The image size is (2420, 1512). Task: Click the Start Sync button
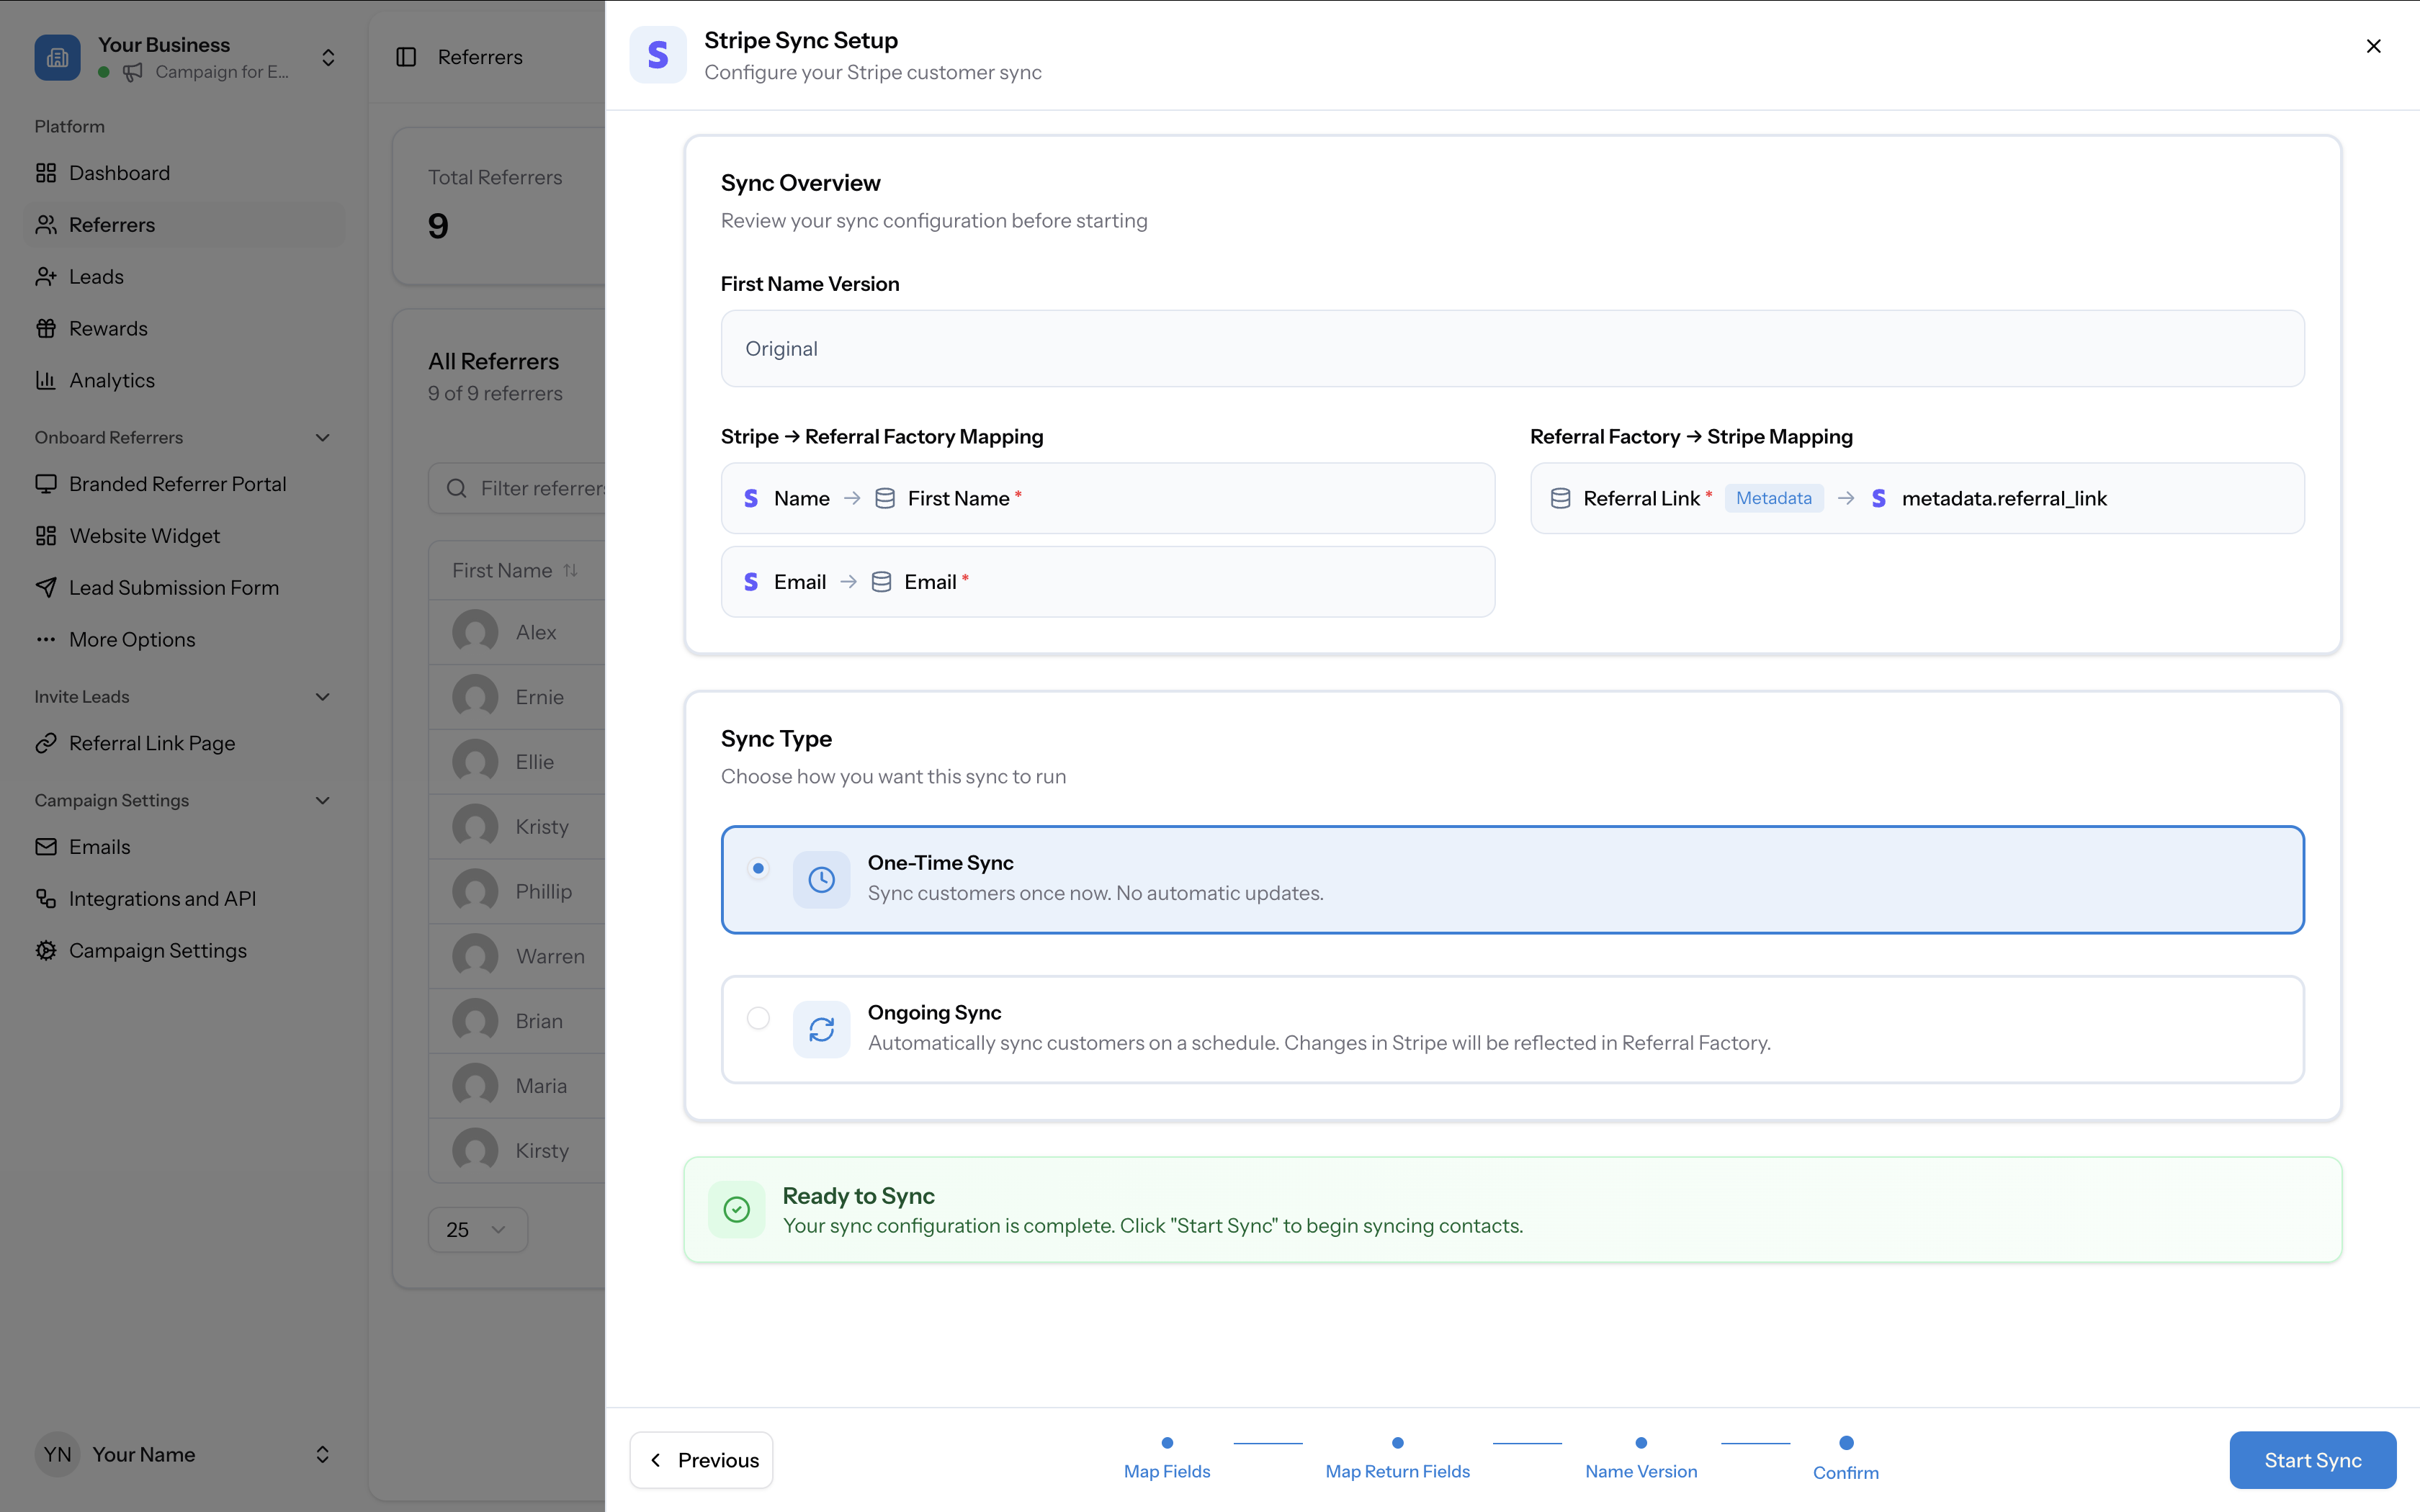[2311, 1460]
